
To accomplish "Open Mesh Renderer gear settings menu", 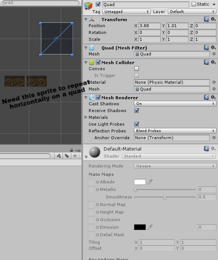I will click(x=213, y=97).
